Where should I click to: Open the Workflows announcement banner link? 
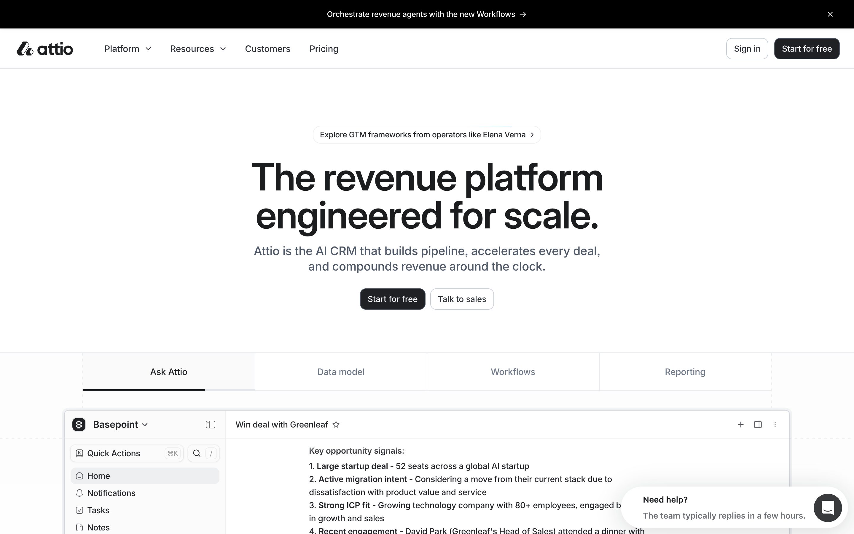tap(427, 14)
